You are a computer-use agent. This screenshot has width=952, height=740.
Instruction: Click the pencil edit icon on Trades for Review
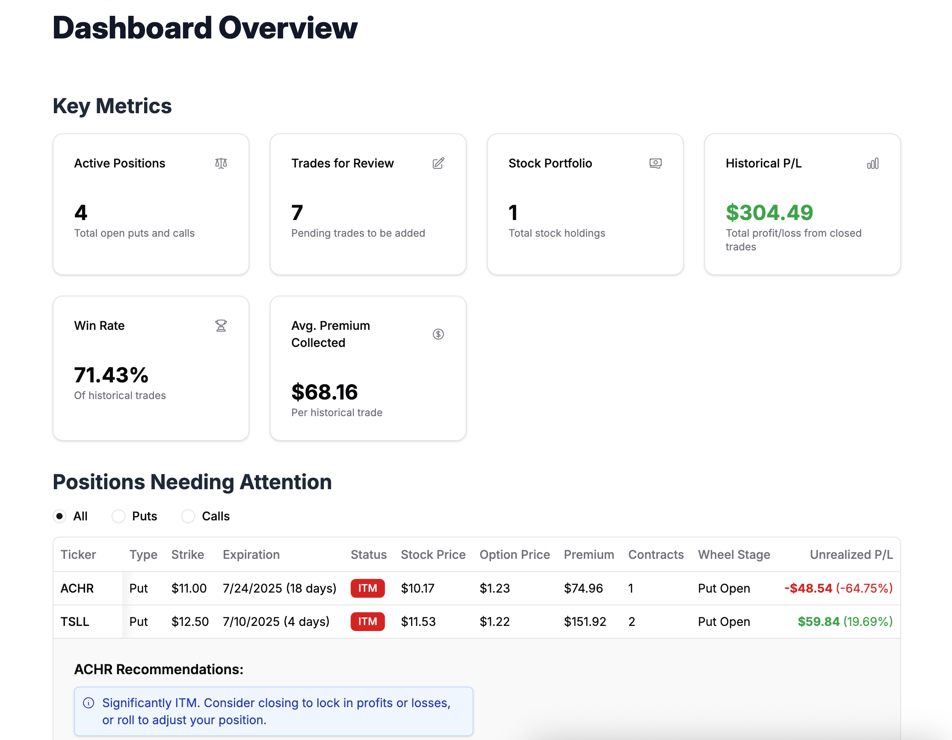[x=438, y=163]
